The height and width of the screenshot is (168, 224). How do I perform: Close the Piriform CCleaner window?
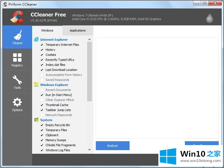[x=215, y=3]
